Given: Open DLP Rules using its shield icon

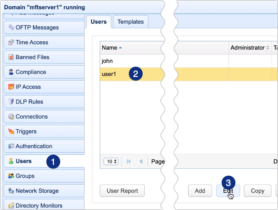Looking at the screenshot, I should [11, 101].
